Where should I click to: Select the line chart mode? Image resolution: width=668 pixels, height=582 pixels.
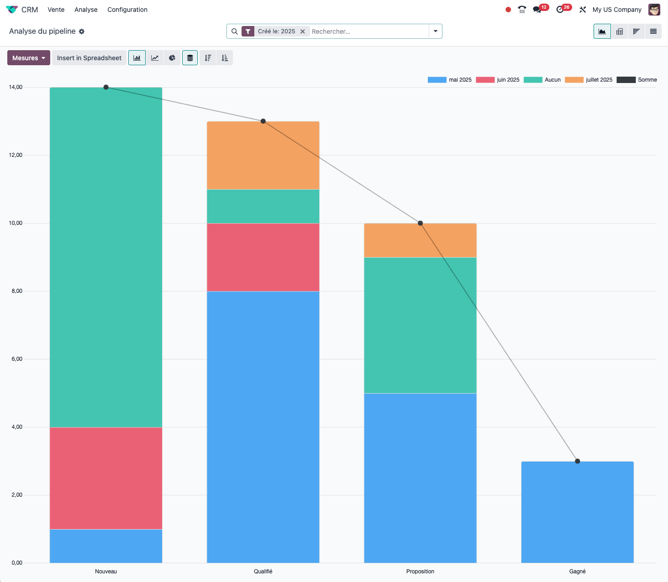(155, 58)
